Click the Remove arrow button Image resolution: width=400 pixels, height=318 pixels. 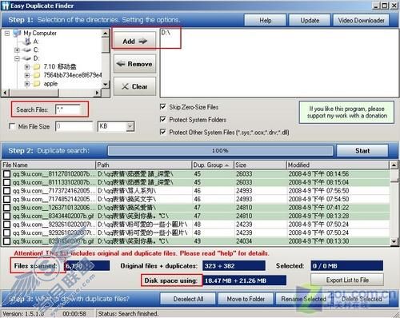(x=134, y=64)
